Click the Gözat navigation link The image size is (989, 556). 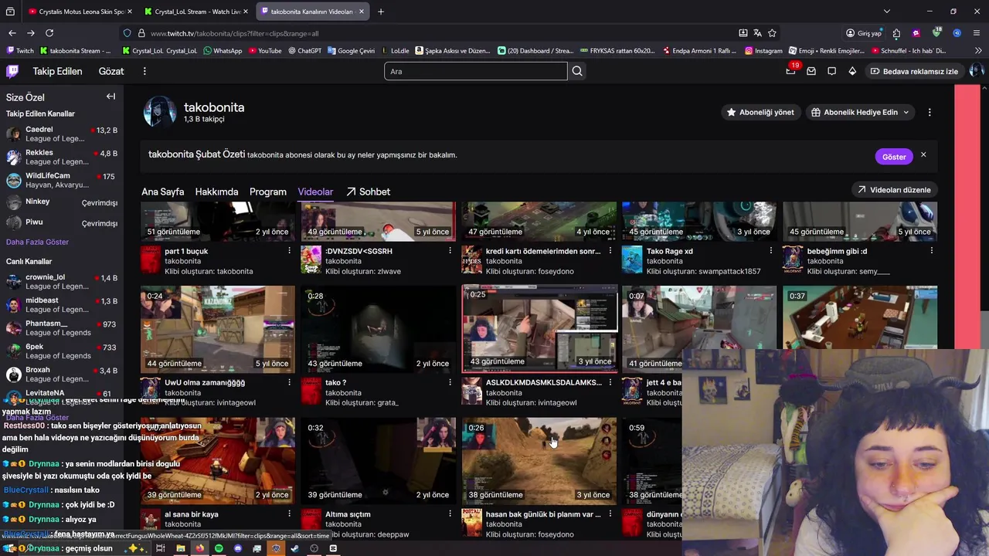[111, 71]
